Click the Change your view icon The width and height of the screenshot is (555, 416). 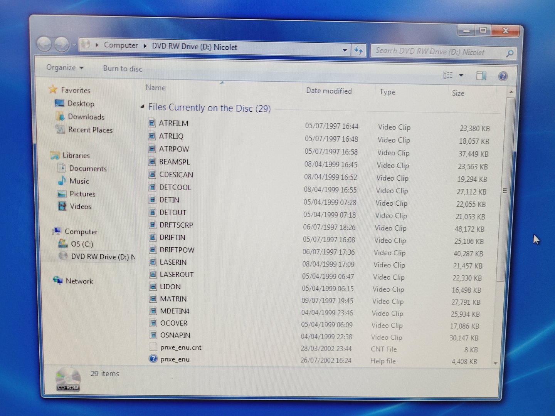(448, 75)
